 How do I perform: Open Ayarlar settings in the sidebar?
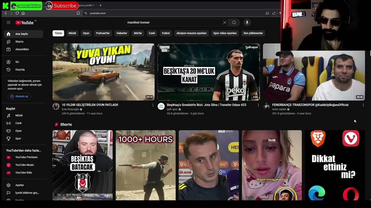[23, 185]
